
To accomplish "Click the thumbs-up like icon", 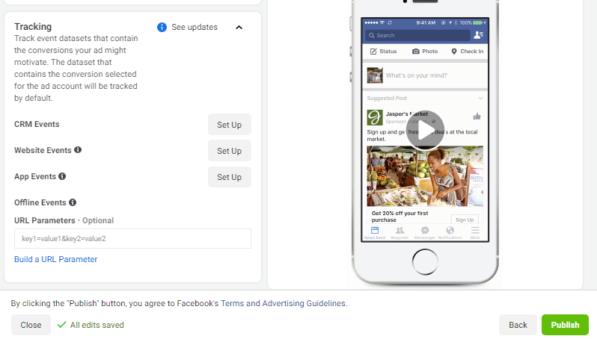I will pyautogui.click(x=477, y=116).
